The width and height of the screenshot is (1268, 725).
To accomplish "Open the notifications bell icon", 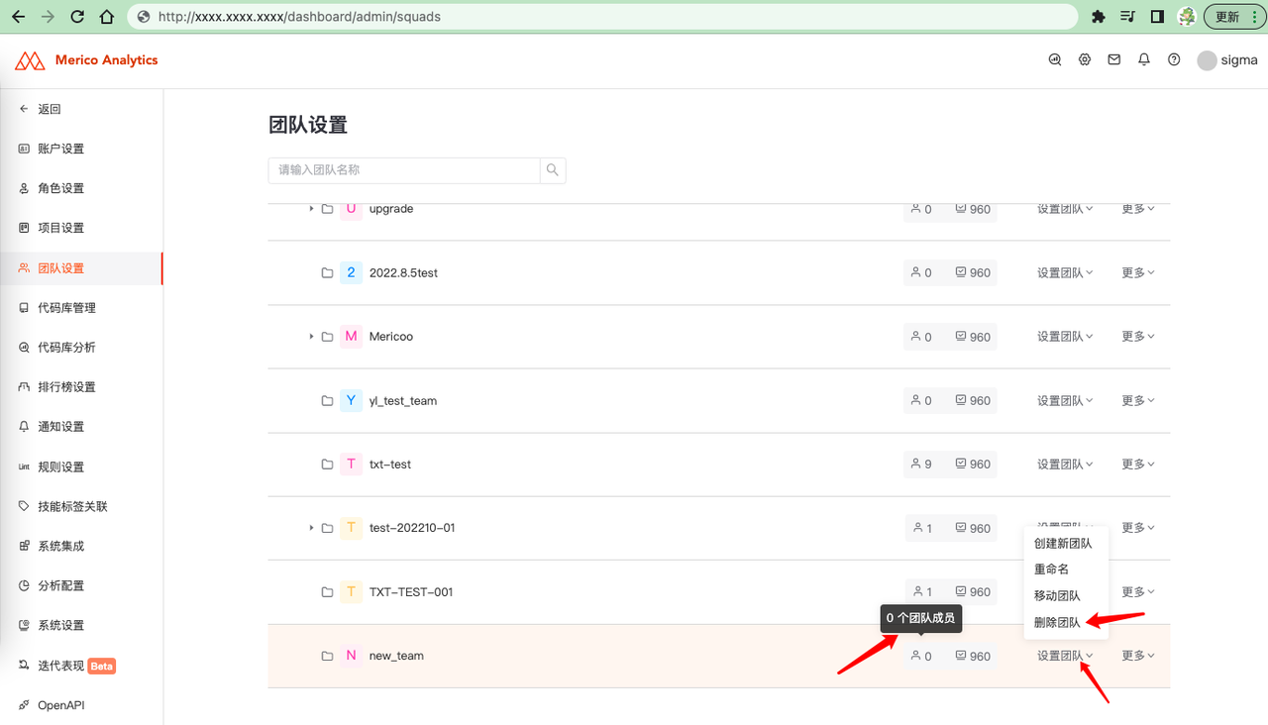I will [x=1144, y=59].
